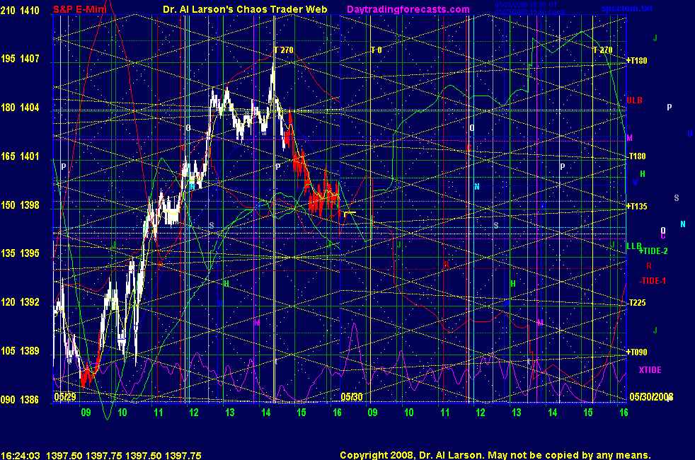Click the "105 1389" price axis label
Viewport: 695px width, 460px height.
20,351
